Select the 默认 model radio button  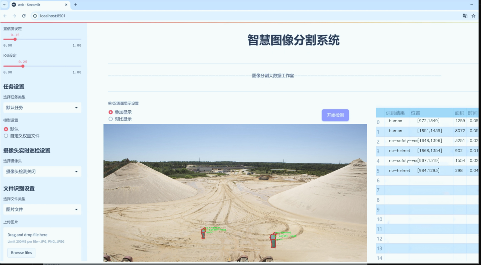pyautogui.click(x=6, y=129)
